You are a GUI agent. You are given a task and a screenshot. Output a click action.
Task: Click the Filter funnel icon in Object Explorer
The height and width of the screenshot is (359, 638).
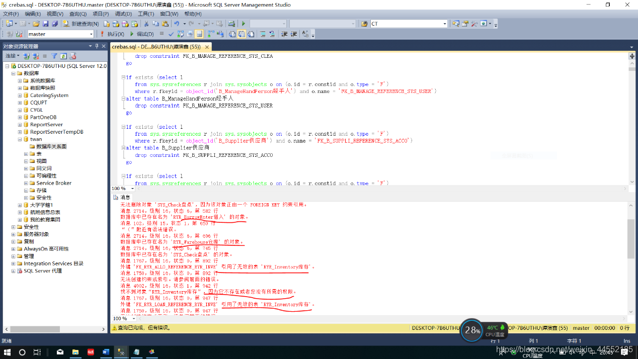[x=55, y=56]
